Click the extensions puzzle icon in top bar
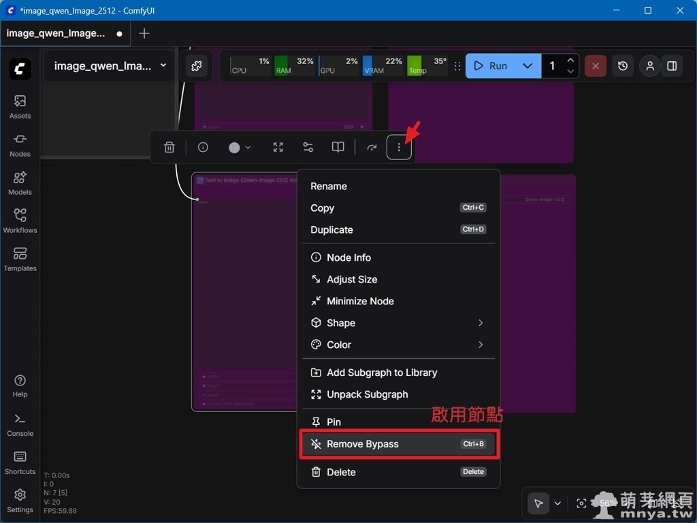 197,66
